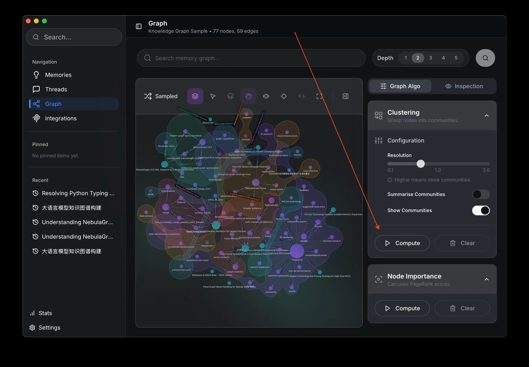This screenshot has height=367, width=529.
Task: Select the layers stack tool in graph toolbar
Action: [195, 96]
